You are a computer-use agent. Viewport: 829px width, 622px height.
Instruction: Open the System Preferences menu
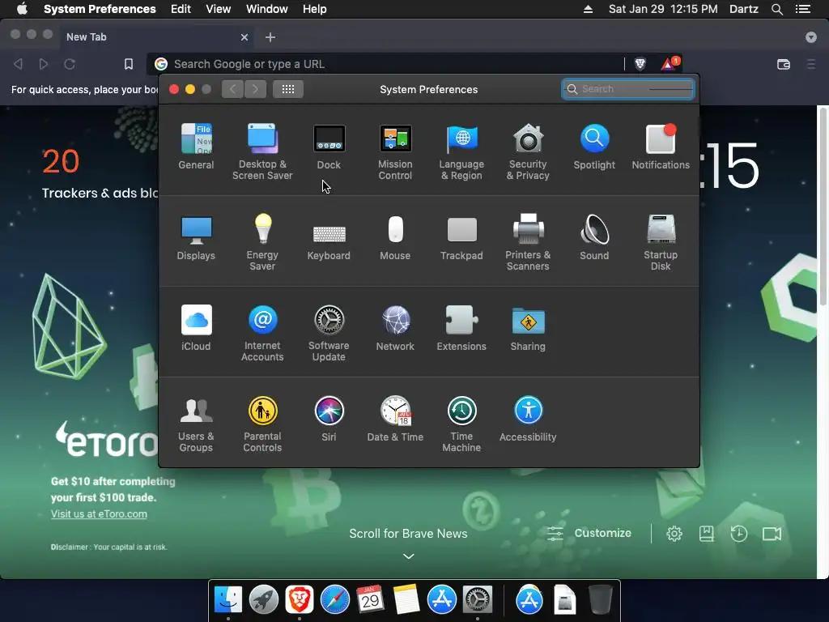[x=100, y=9]
